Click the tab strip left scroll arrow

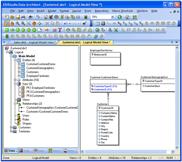point(4,42)
